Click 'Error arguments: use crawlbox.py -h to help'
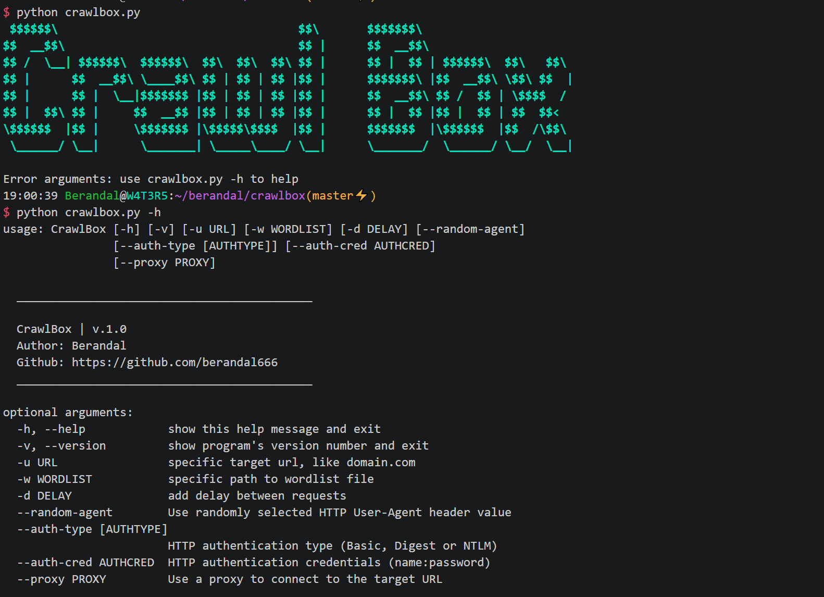The width and height of the screenshot is (824, 597). coord(151,179)
